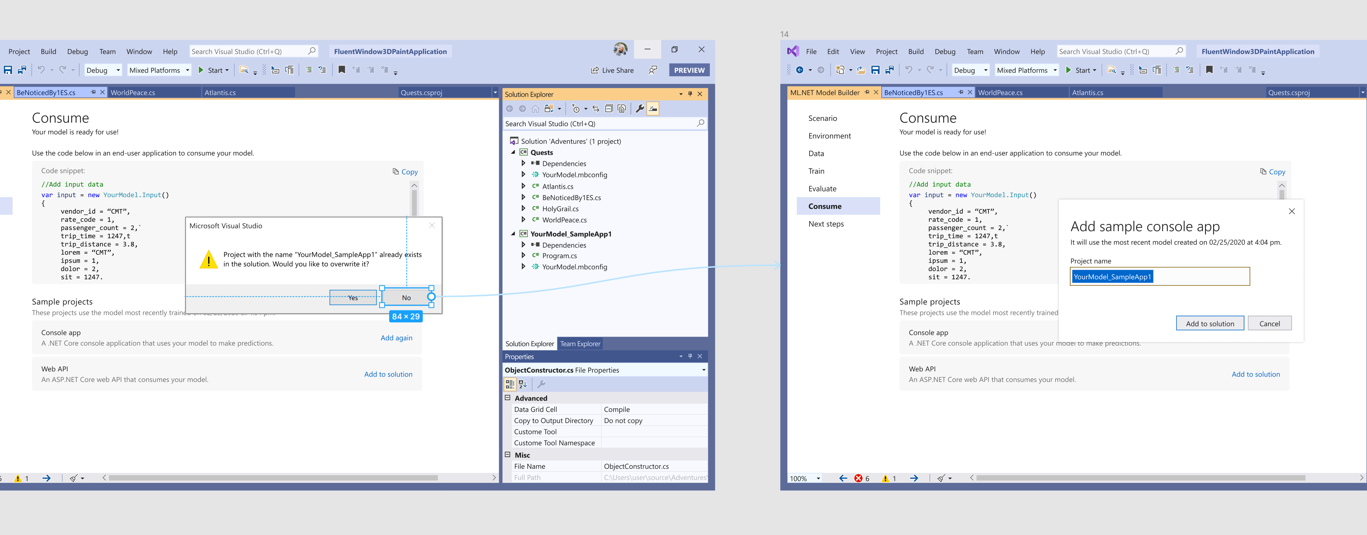Screen dimensions: 1367x535
Task: Click Add to solution in the dialog
Action: coord(1210,323)
